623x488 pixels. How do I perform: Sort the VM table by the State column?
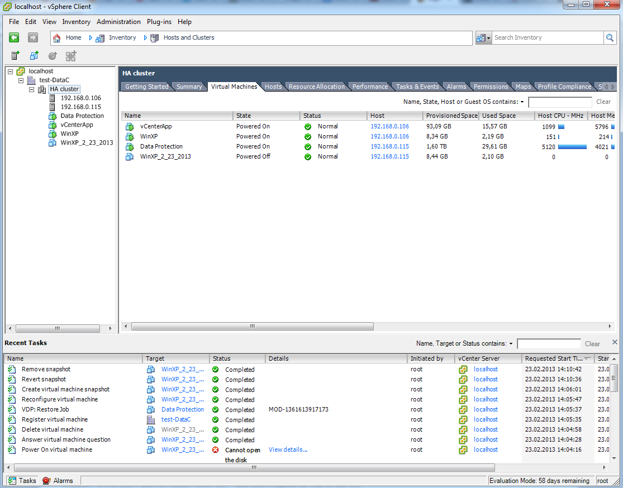[x=266, y=116]
